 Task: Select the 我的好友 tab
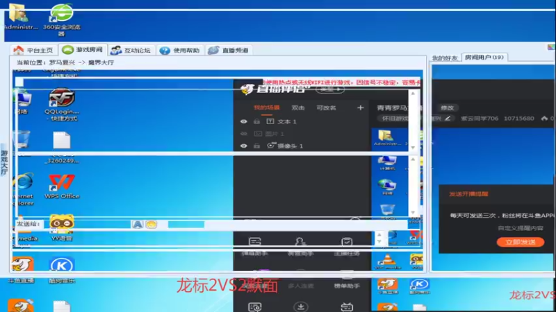pos(445,58)
